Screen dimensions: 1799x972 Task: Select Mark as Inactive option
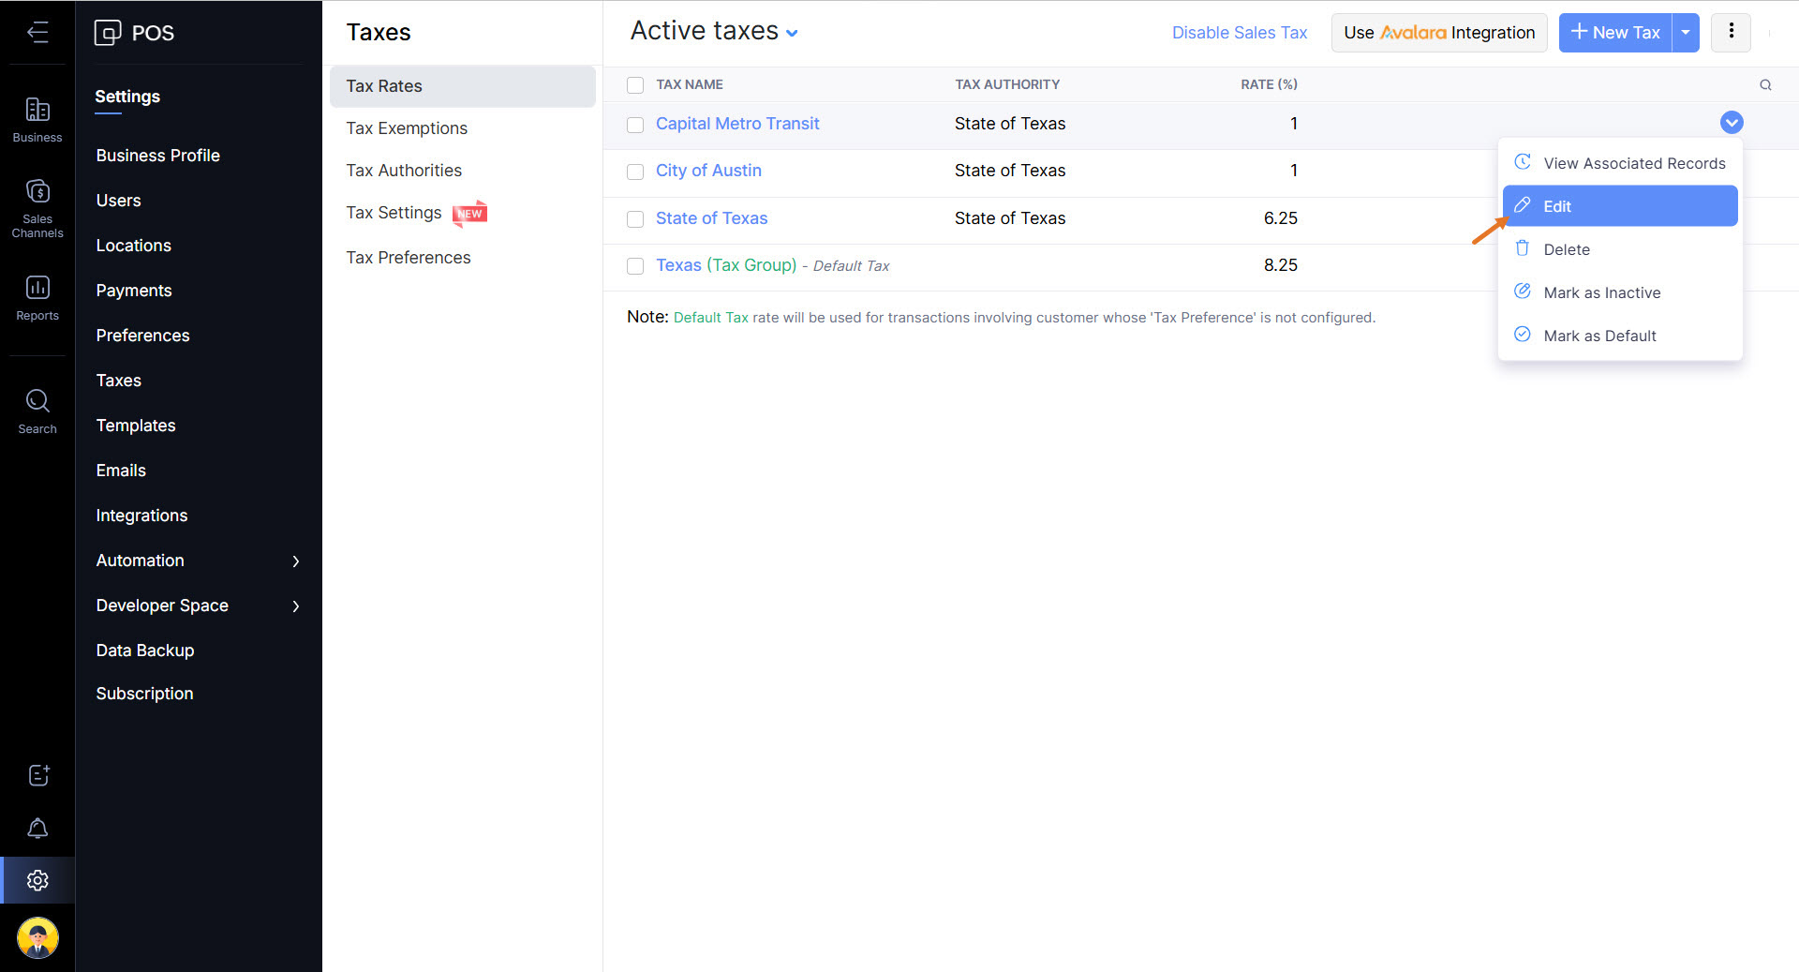(1601, 292)
